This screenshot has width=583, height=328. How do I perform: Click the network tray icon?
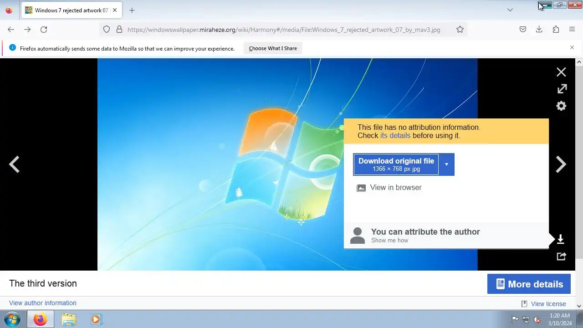tap(526, 319)
